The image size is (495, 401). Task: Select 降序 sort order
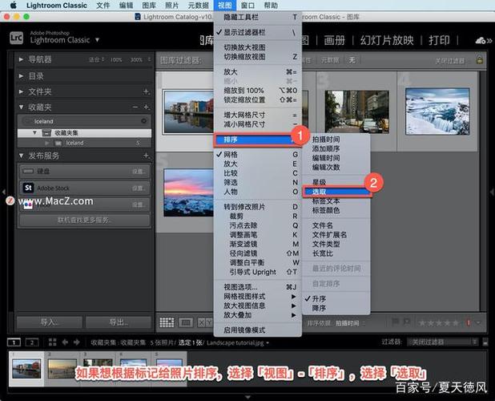point(336,308)
